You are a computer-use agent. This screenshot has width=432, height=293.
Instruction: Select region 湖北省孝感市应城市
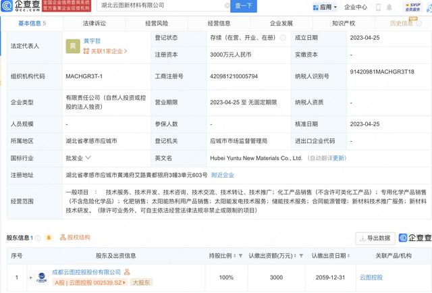tap(91, 141)
